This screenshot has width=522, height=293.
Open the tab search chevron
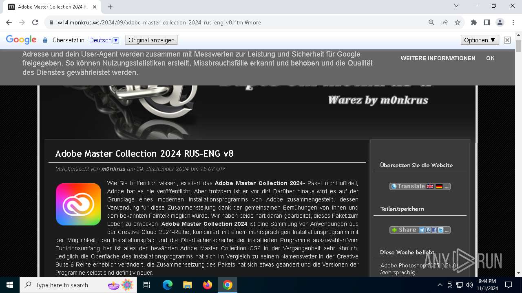(x=456, y=6)
